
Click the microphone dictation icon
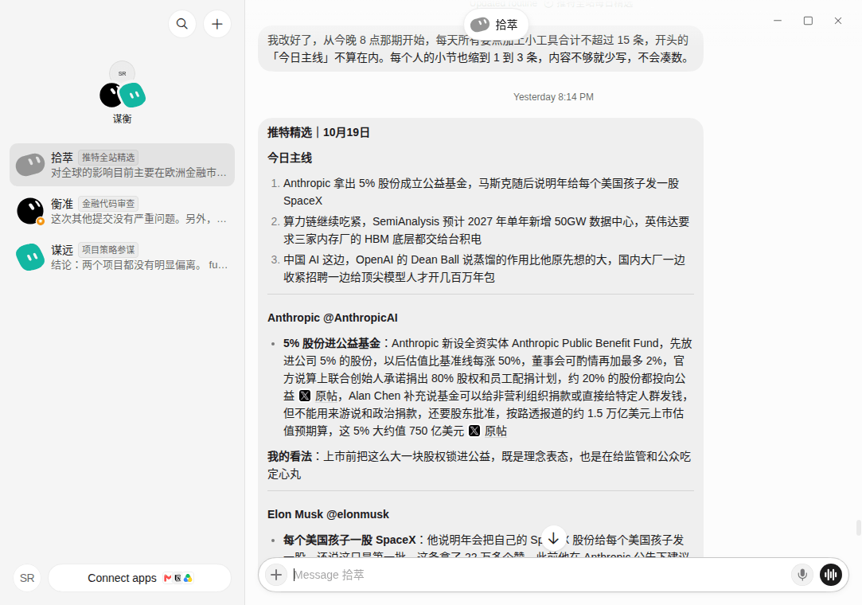802,575
